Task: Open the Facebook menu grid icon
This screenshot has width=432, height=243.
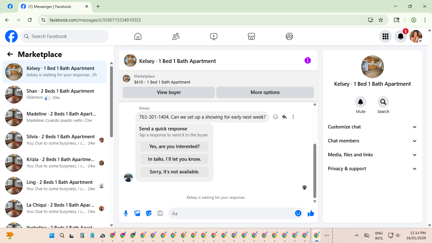Action: coord(386,36)
